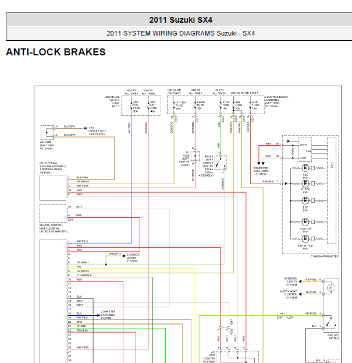Click arrowhead pointing to INSTRUMENT CLUSTER SYSTEM
Viewport: 352px width, 363px height.
(x=300, y=294)
